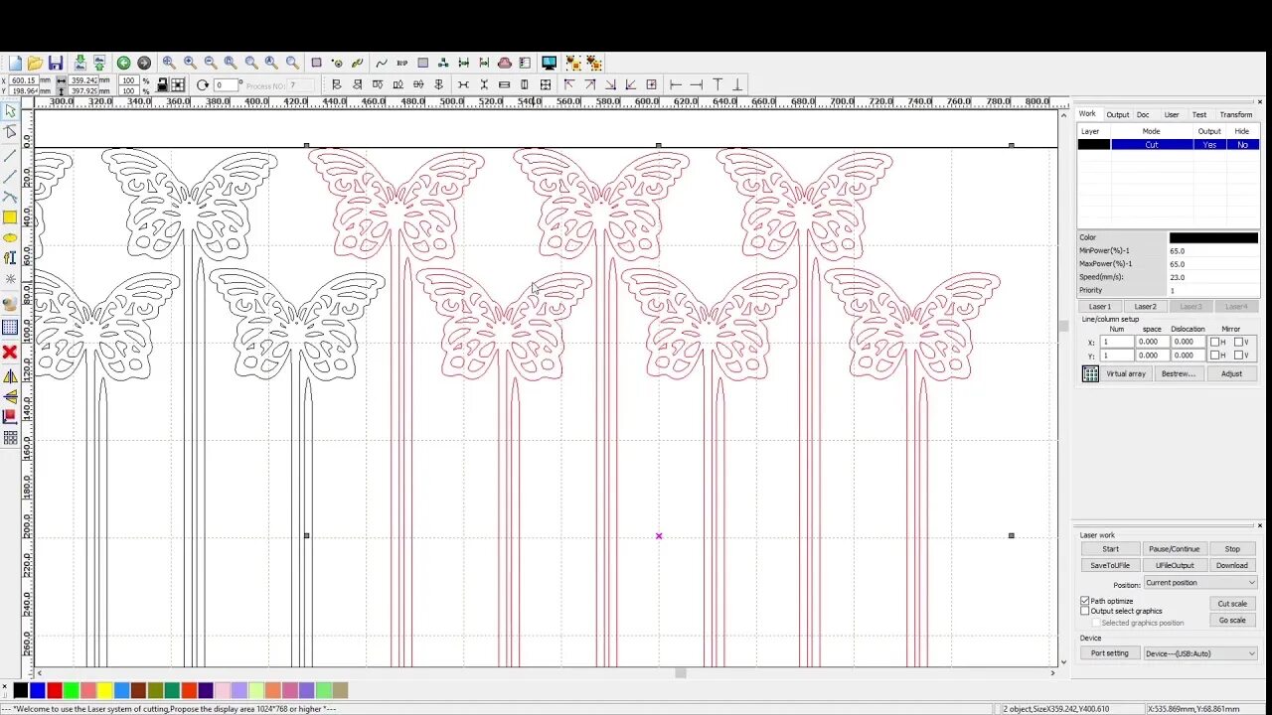Screen dimensions: 1272x715
Task: Click the Start button
Action: (1110, 549)
